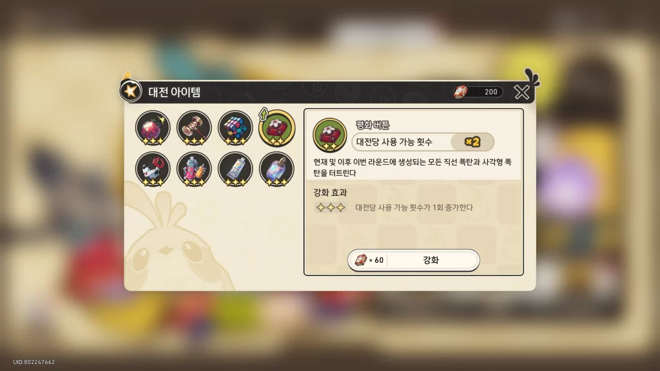The height and width of the screenshot is (371, 660).
Task: Click the green upgrade arrow badge
Action: coord(264,113)
